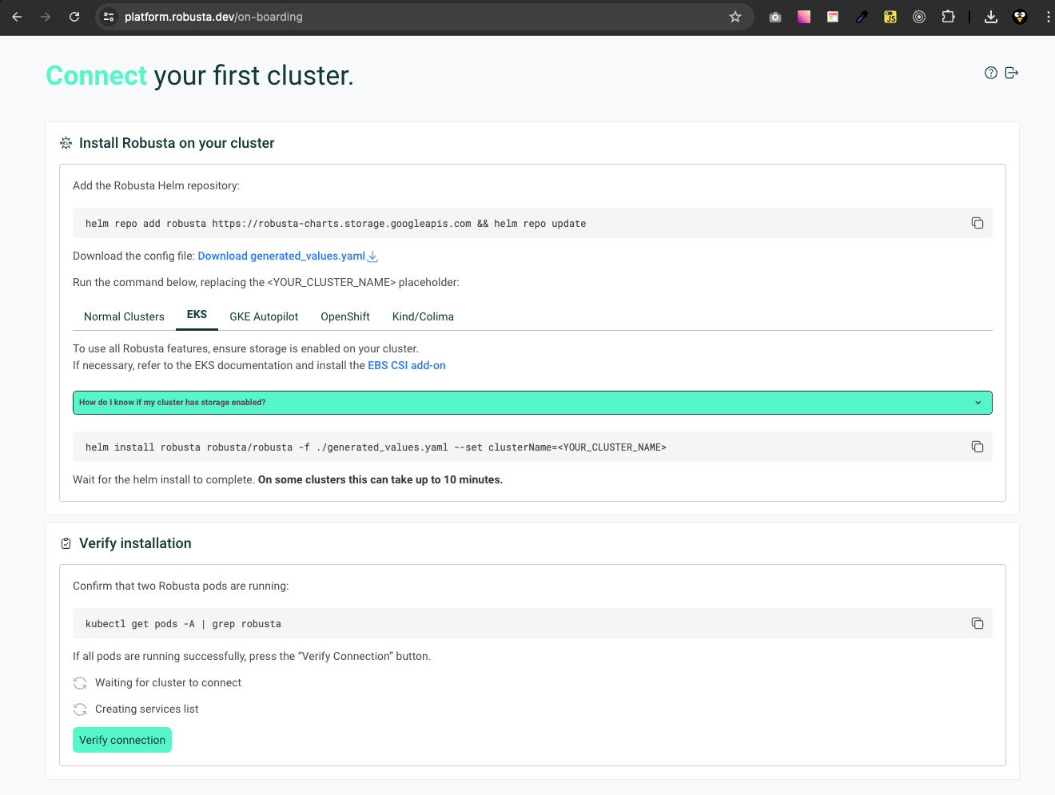Switch to the OpenShift tab
The height and width of the screenshot is (795, 1055).
[x=345, y=317]
